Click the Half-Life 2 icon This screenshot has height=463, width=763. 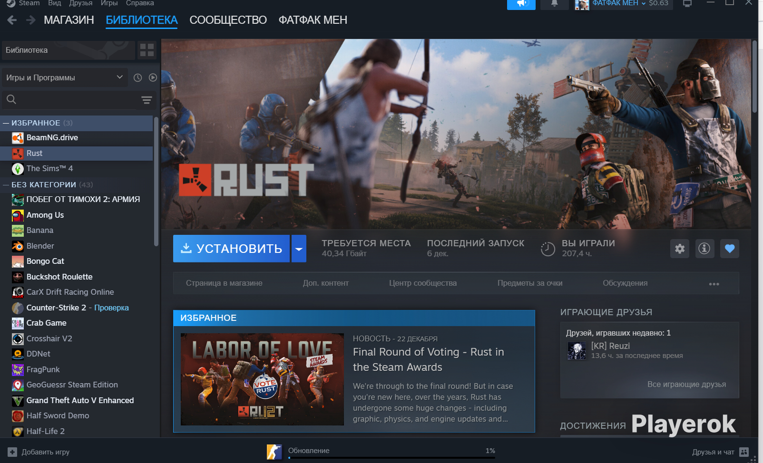pos(18,432)
